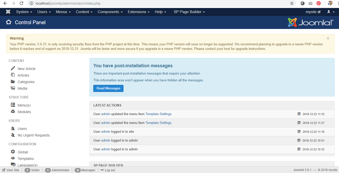Open the Components menu
339x173 pixels.
click(110, 12)
